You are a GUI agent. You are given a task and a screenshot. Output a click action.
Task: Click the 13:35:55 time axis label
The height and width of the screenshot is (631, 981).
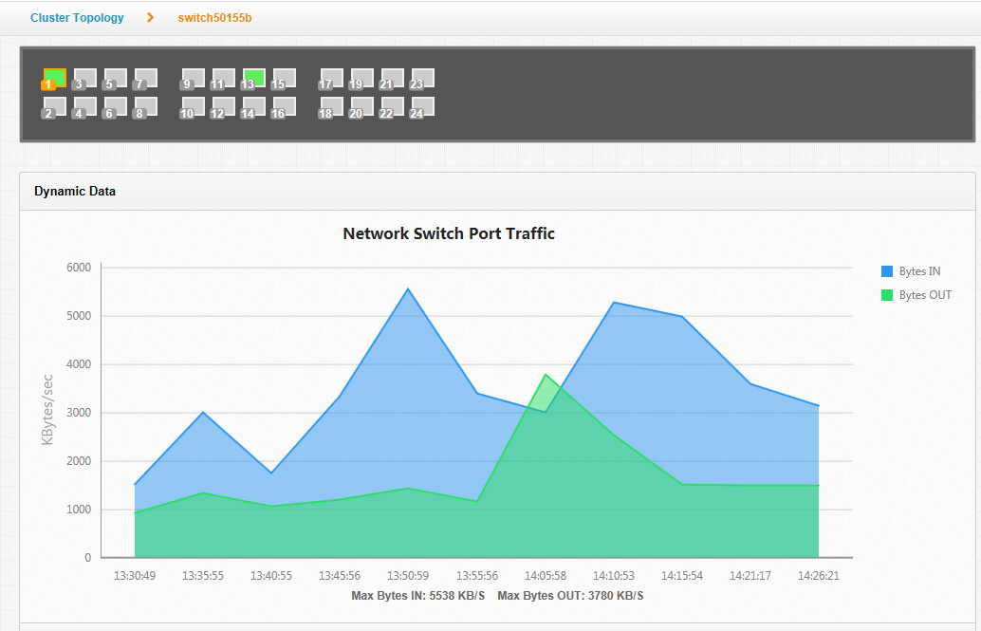pyautogui.click(x=203, y=575)
